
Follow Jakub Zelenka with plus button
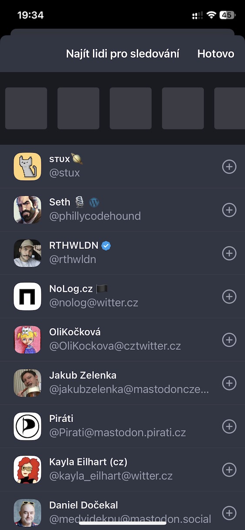(229, 383)
